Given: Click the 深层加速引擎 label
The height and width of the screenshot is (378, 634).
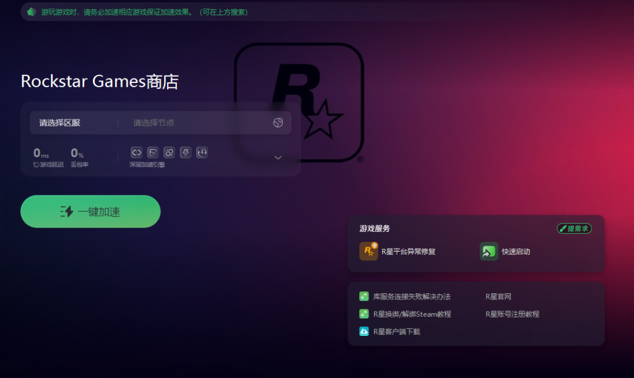Looking at the screenshot, I should pos(147,165).
